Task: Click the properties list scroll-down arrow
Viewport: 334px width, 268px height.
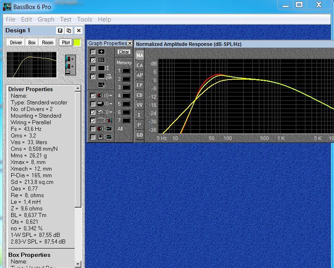Action: [x=78, y=264]
